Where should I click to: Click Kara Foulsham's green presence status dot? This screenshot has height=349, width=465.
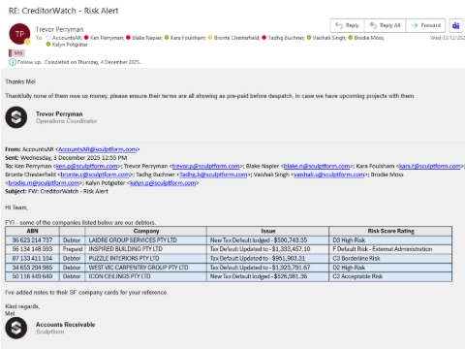click(167, 38)
